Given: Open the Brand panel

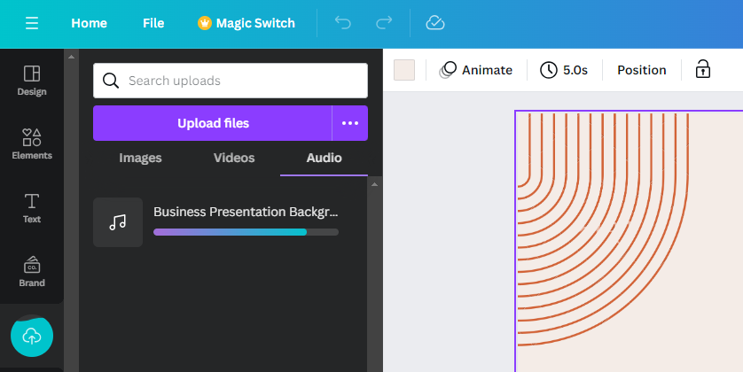Looking at the screenshot, I should (x=32, y=272).
